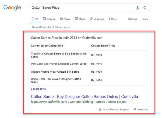Select the All tab
The height and width of the screenshot is (118, 162).
click(x=35, y=19)
